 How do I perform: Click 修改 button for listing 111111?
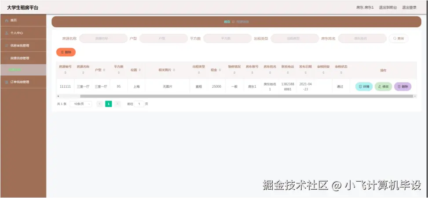[x=383, y=86]
